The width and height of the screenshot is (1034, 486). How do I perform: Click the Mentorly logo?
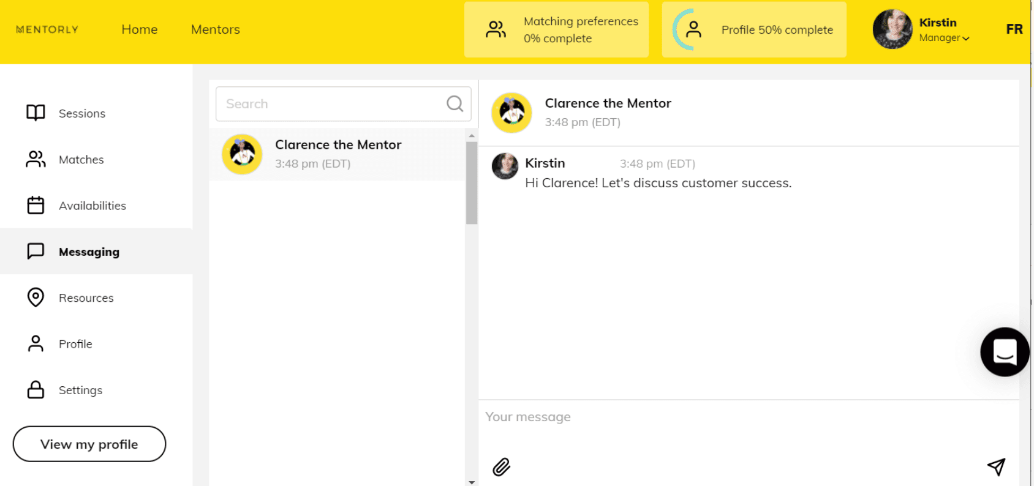pyautogui.click(x=47, y=29)
